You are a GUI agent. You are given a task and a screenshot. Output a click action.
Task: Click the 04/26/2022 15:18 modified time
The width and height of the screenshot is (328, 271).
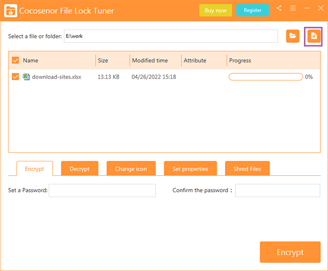[x=154, y=77]
